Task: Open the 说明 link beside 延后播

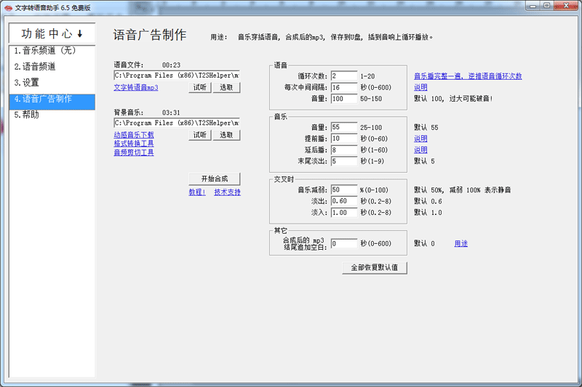Action: (420, 150)
